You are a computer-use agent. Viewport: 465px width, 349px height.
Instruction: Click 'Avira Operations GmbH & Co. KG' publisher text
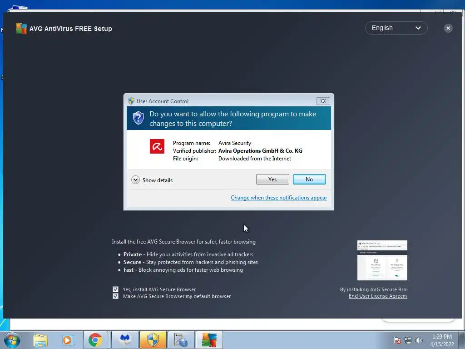[260, 151]
